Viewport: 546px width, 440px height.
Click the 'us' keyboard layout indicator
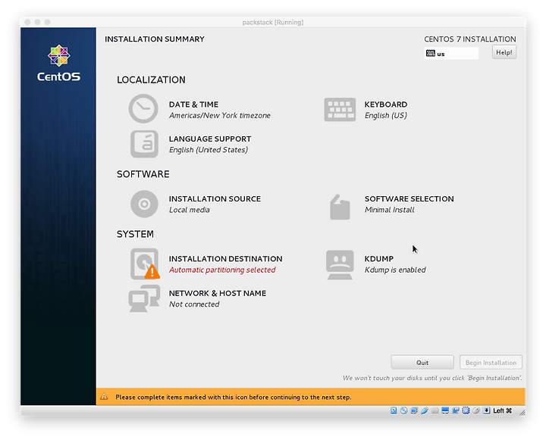click(451, 54)
